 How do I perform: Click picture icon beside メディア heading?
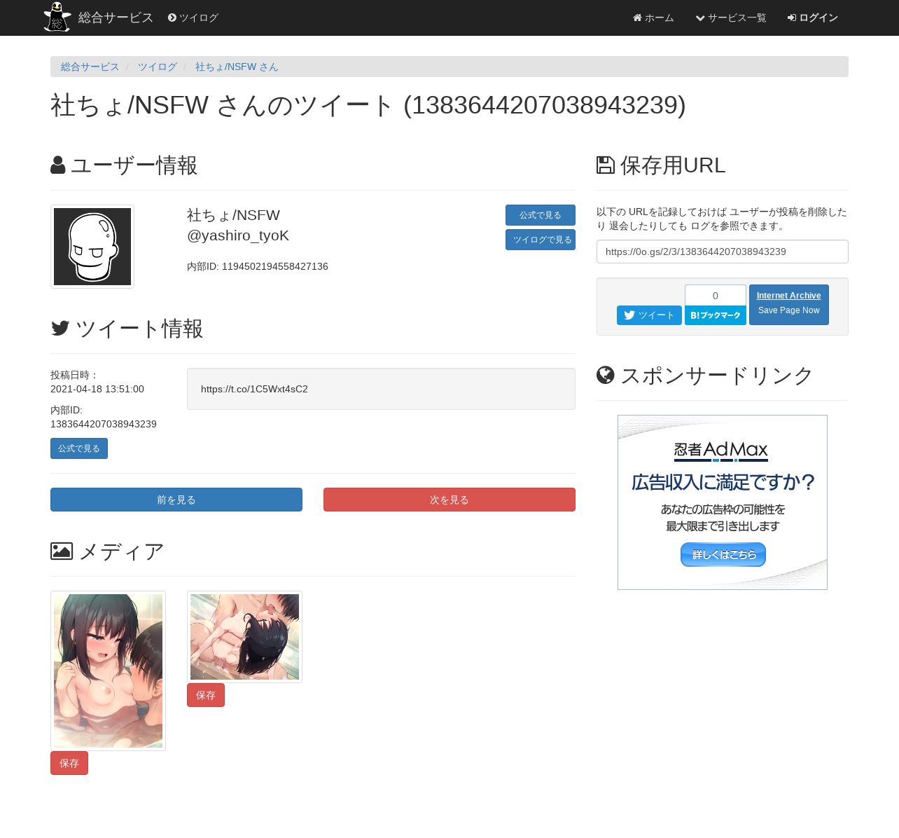click(x=62, y=551)
